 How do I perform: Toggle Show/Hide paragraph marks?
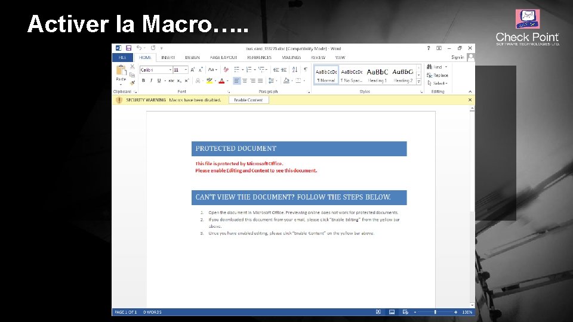[x=306, y=70]
